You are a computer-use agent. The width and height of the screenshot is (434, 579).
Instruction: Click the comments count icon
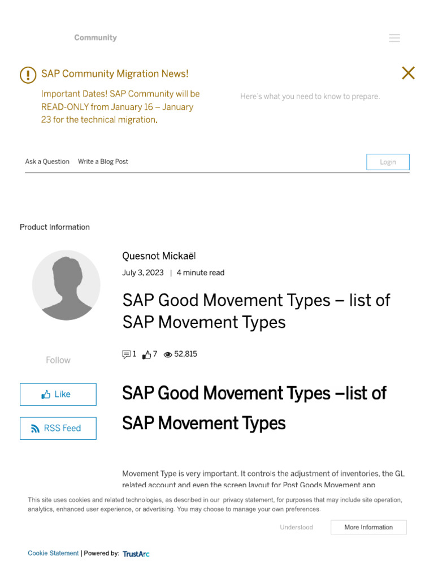click(126, 355)
